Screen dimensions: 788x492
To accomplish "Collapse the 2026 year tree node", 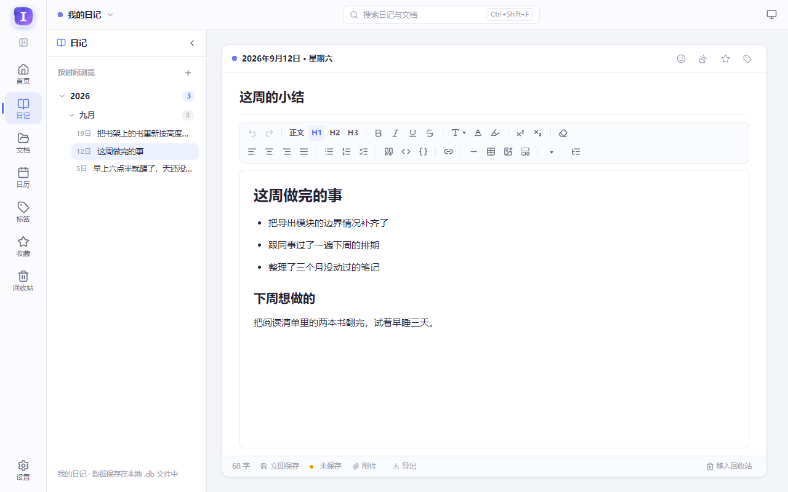I will pos(62,96).
